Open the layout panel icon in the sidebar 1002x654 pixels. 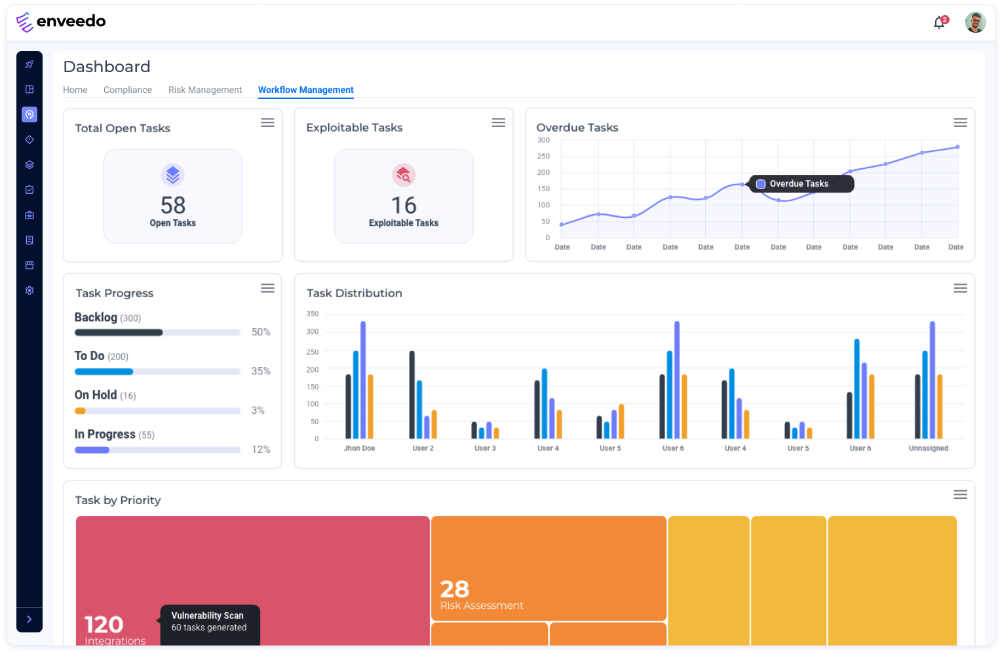[x=29, y=89]
